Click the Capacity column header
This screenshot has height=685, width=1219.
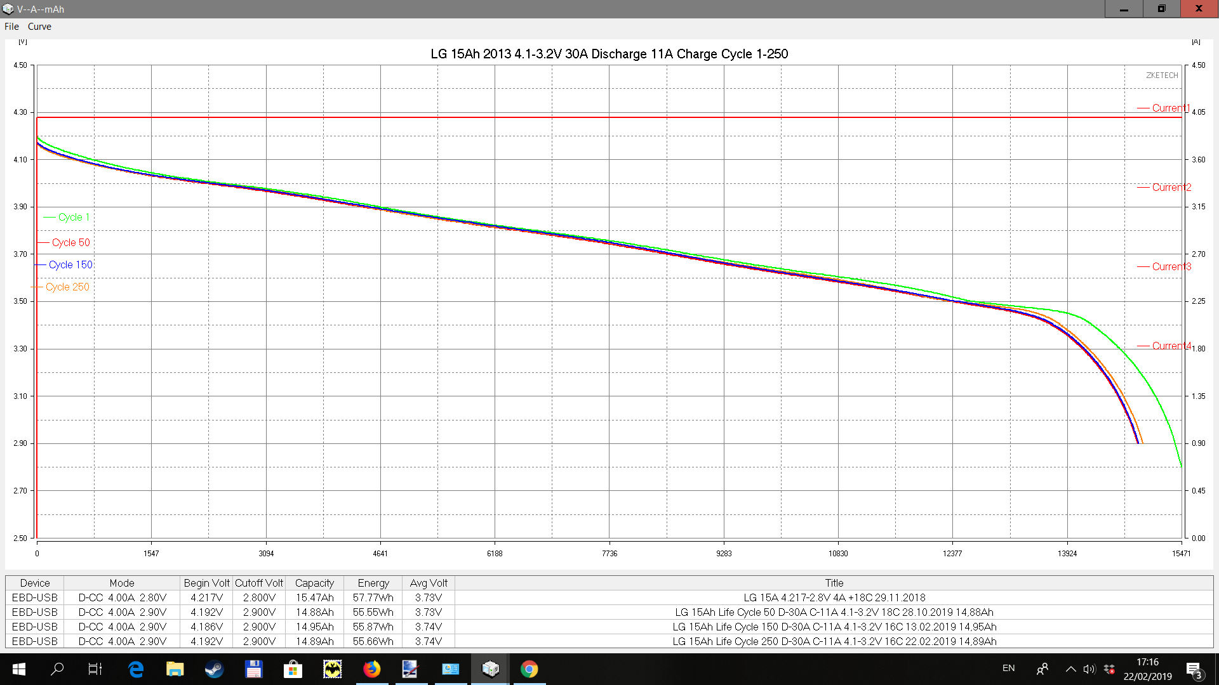314,583
